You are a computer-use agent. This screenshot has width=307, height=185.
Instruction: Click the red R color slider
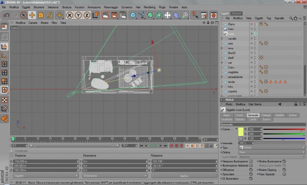284,129
